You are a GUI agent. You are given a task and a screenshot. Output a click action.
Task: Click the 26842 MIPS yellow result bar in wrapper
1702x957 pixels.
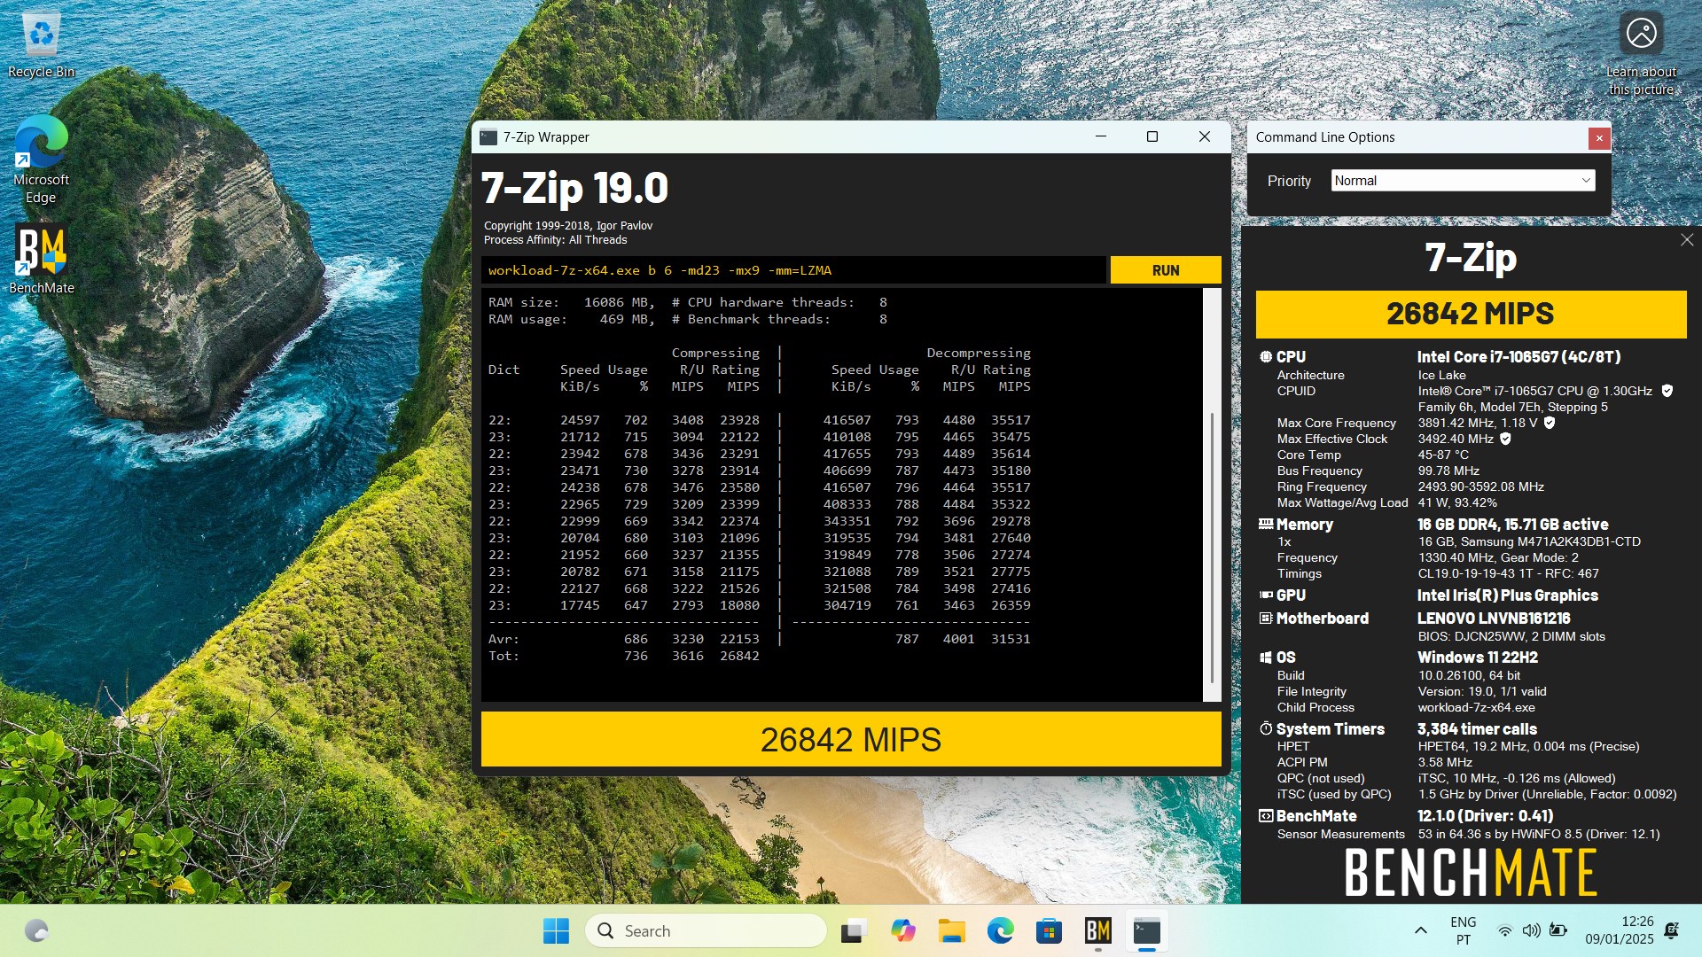coord(851,739)
